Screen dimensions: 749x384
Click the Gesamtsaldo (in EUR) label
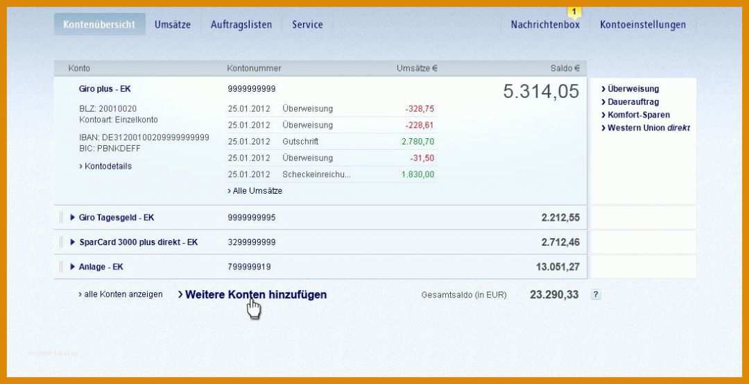[464, 295]
